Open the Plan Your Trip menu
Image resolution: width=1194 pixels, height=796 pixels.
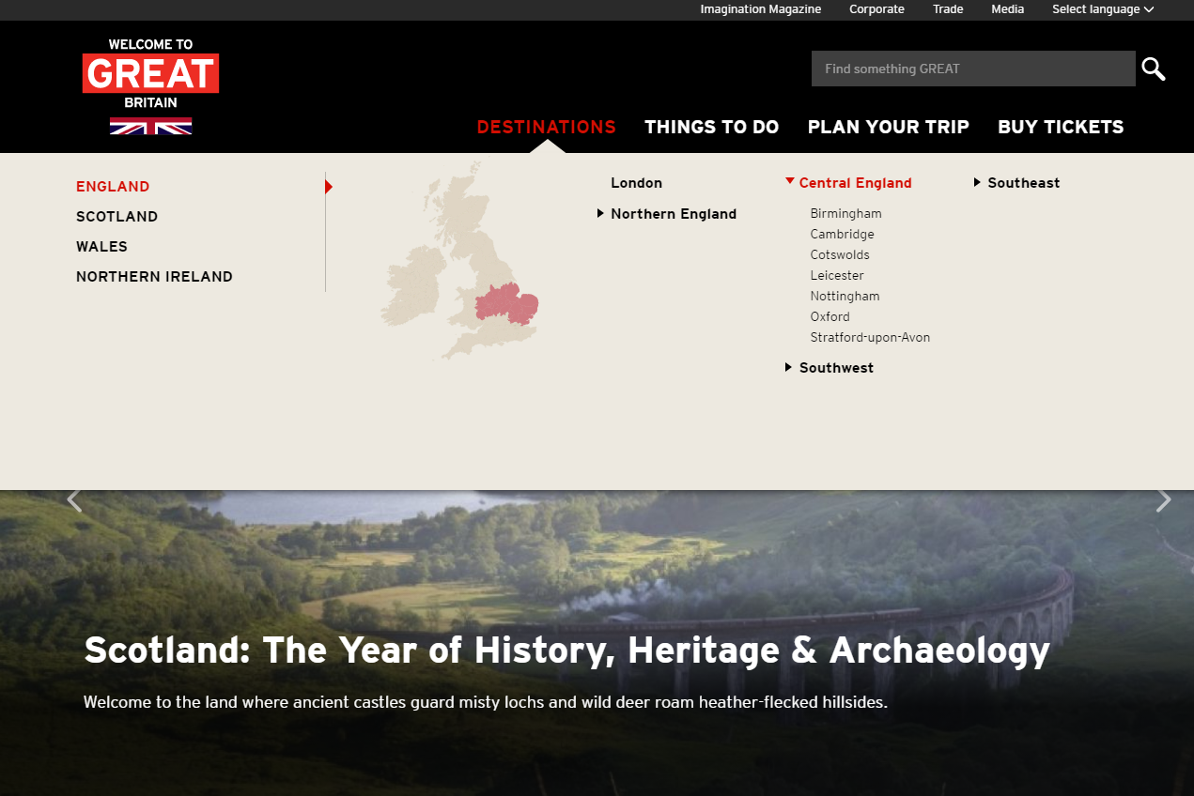click(888, 127)
